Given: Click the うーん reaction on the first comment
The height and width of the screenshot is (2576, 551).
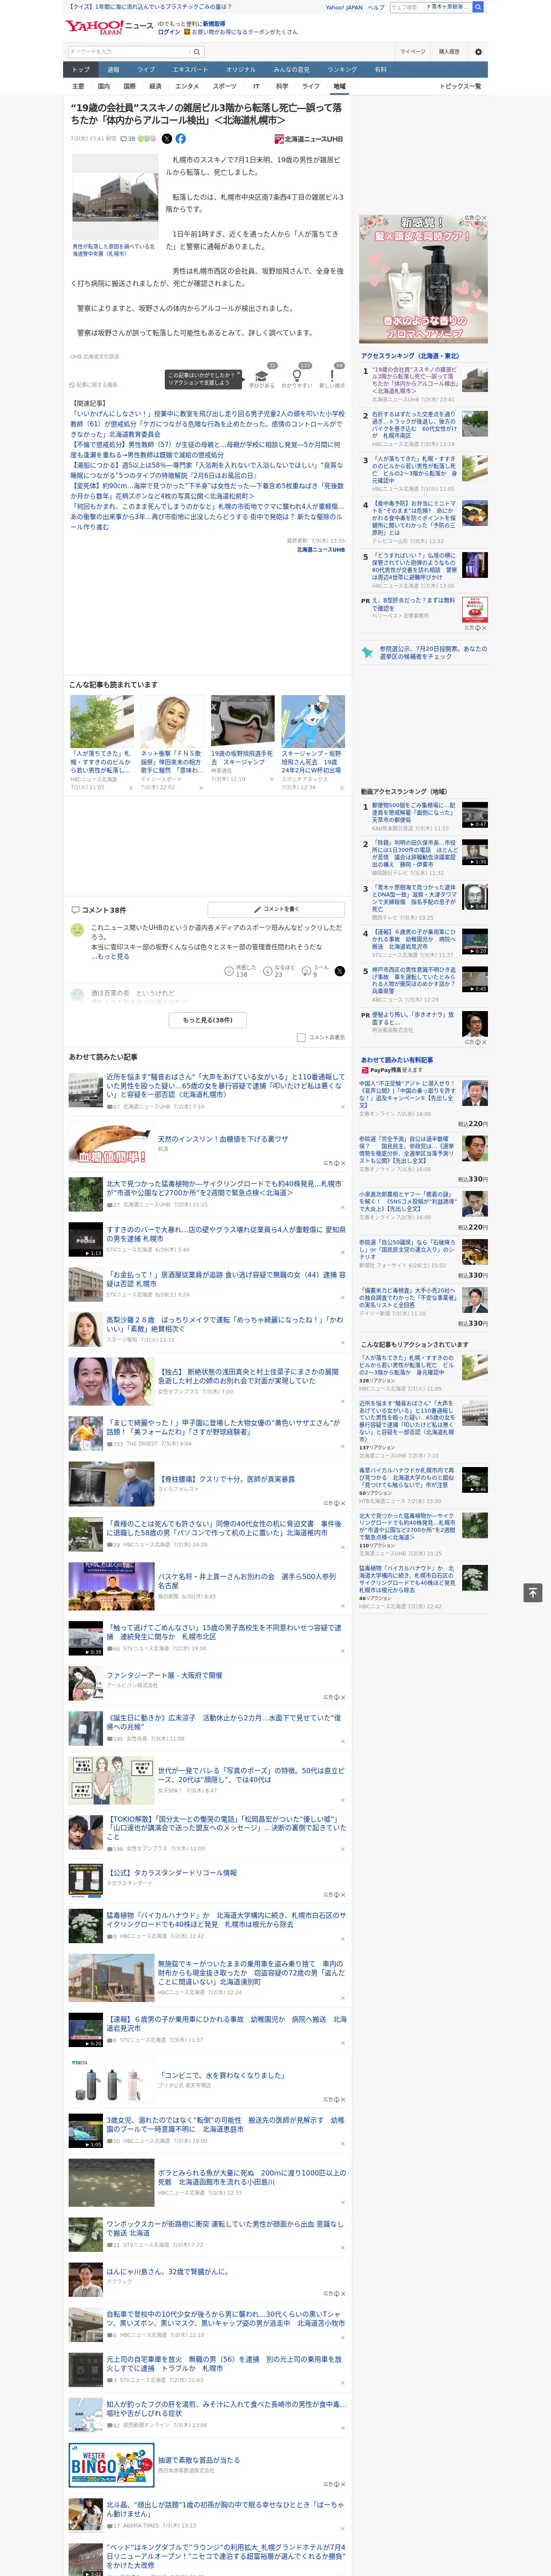Looking at the screenshot, I should click(316, 971).
